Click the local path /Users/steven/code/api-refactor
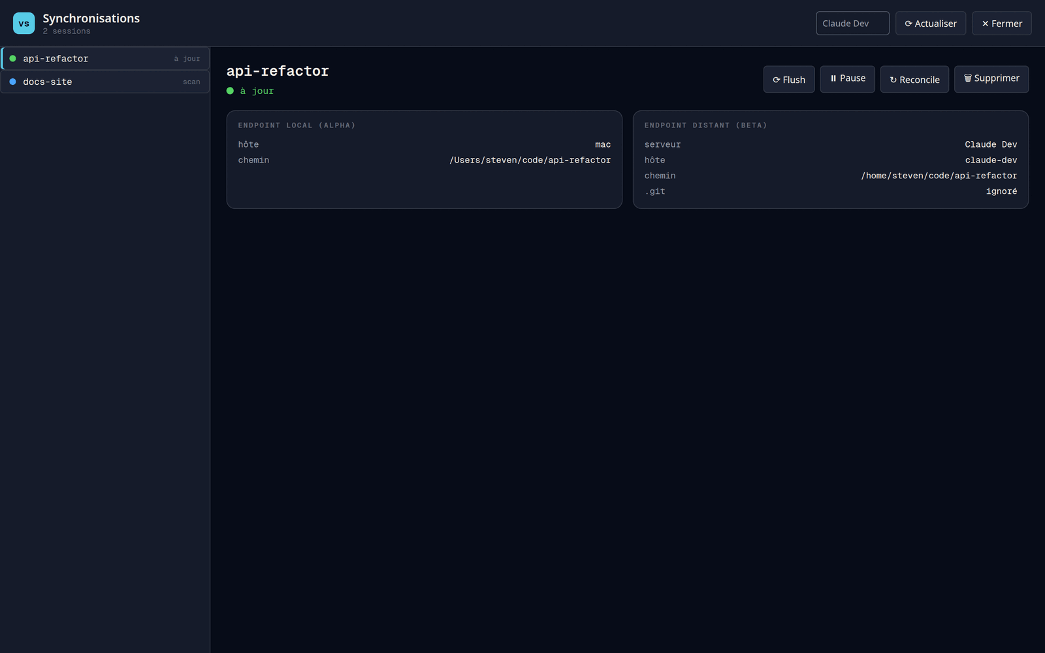This screenshot has width=1045, height=653. (x=530, y=160)
